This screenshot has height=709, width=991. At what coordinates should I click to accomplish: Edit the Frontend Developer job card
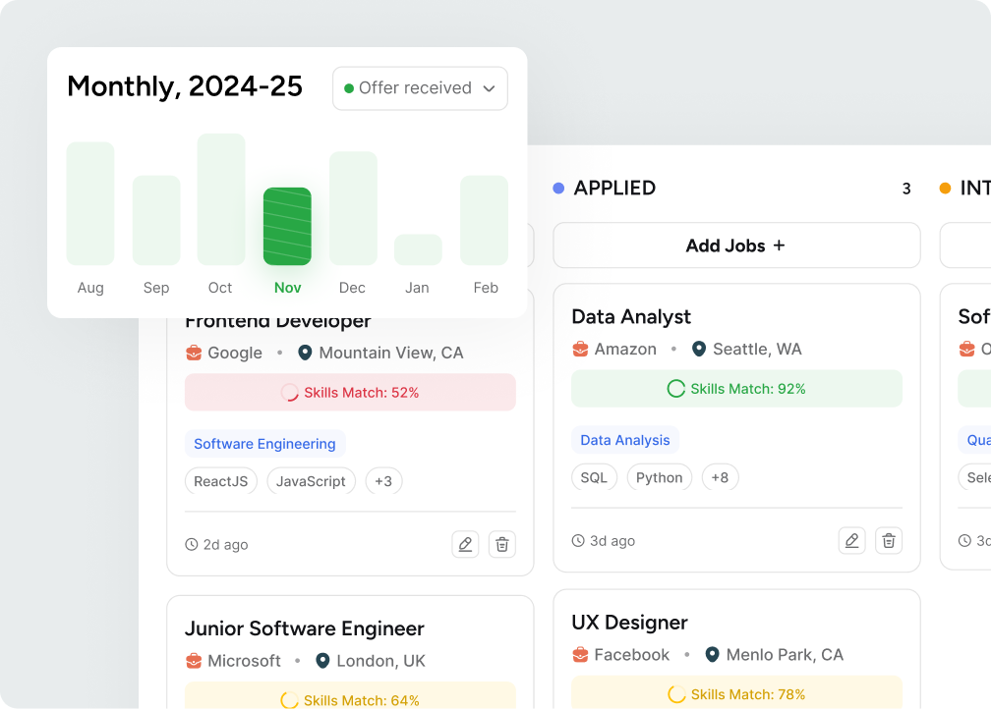[x=465, y=544]
